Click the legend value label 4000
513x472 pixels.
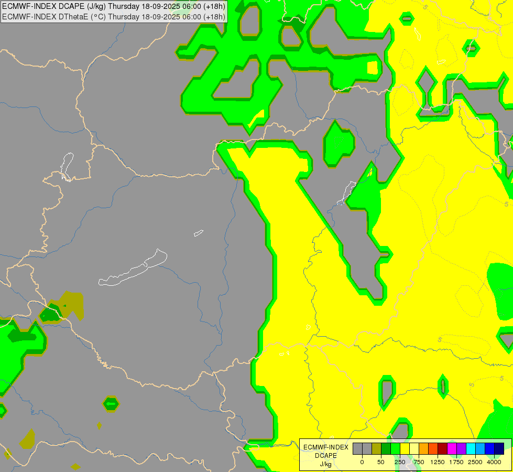point(494,462)
